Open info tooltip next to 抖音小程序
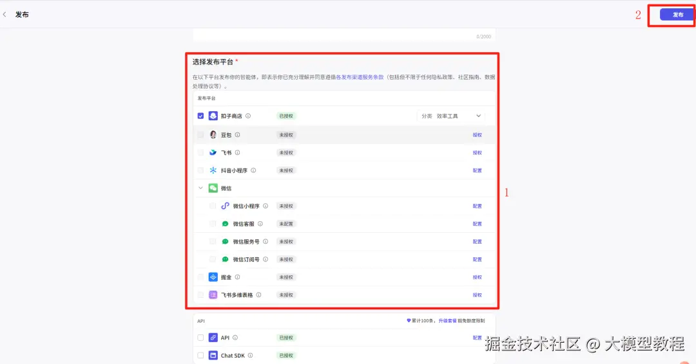The image size is (696, 364). [253, 170]
